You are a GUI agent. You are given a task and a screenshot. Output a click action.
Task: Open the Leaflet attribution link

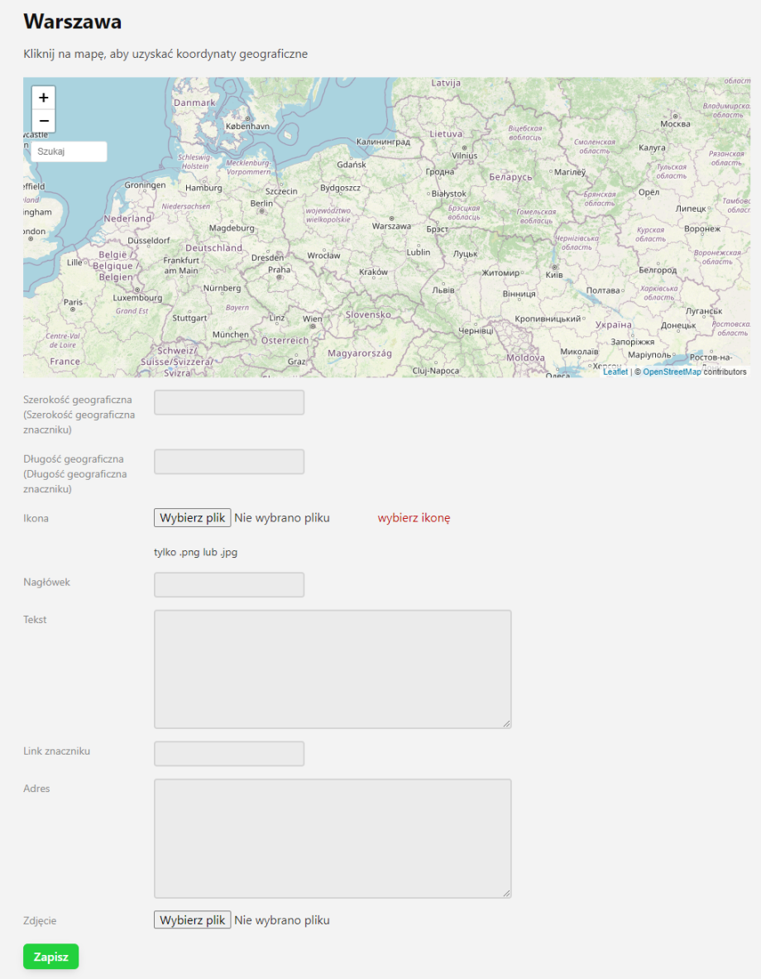tap(615, 372)
